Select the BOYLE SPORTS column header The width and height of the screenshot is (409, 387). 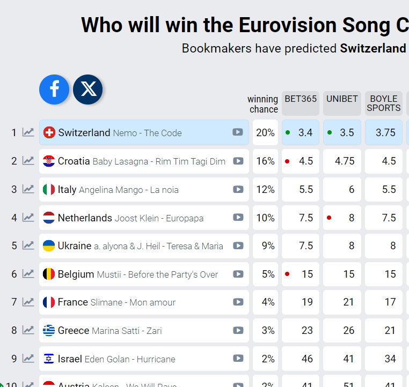(x=384, y=103)
